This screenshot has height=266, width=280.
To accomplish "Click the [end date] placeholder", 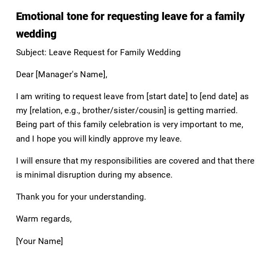I will (x=218, y=96).
